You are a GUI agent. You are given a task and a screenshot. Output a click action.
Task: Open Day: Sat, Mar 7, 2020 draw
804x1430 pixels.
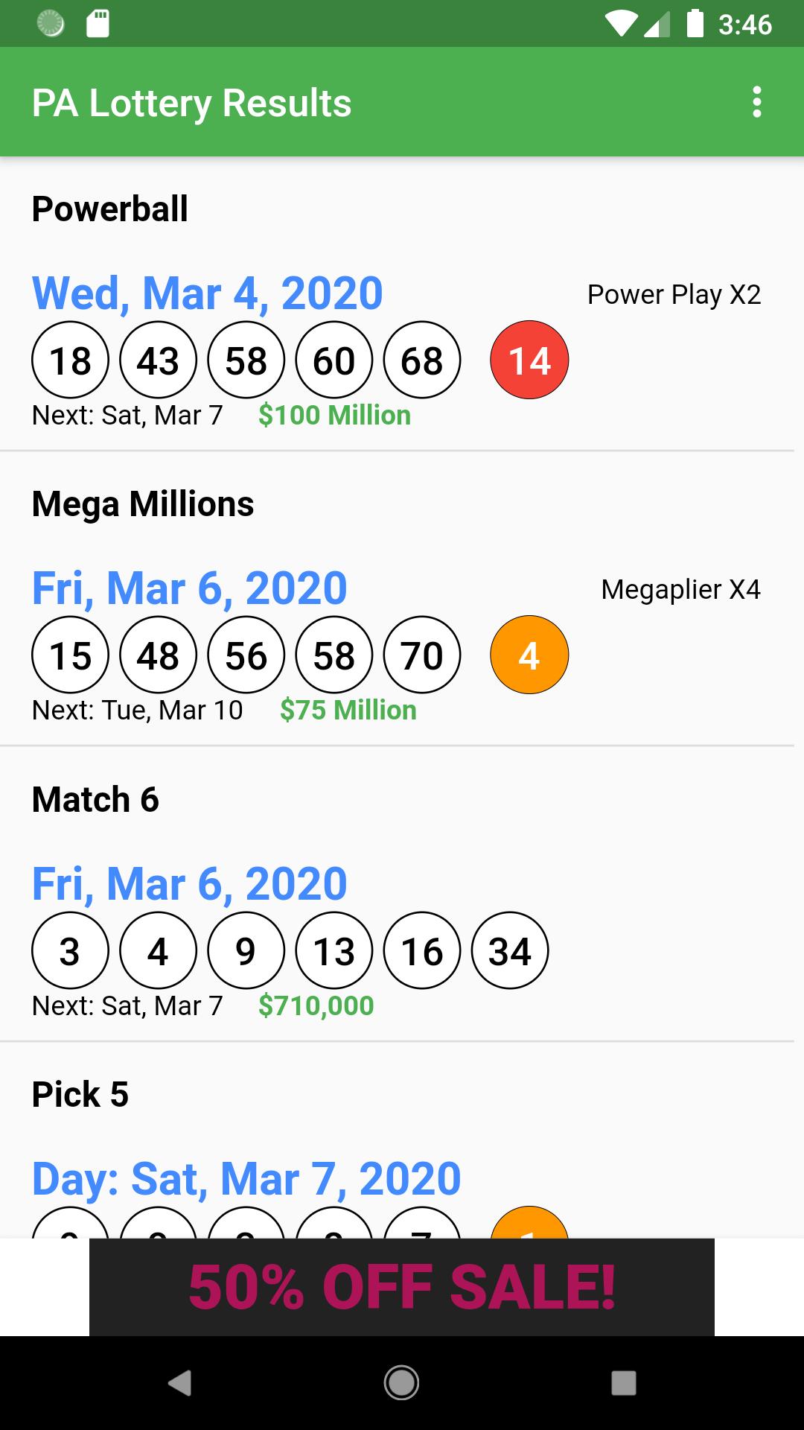[246, 1179]
